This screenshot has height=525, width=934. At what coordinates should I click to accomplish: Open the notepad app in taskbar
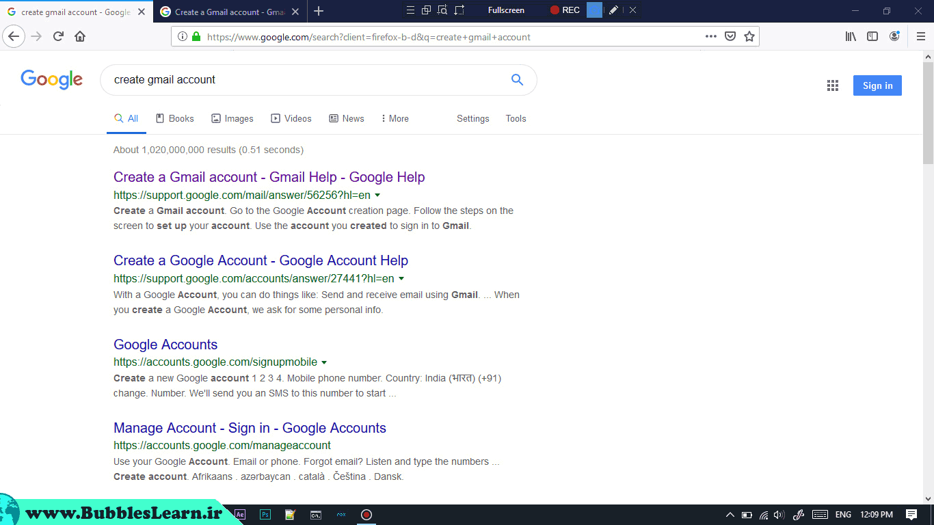coord(290,515)
